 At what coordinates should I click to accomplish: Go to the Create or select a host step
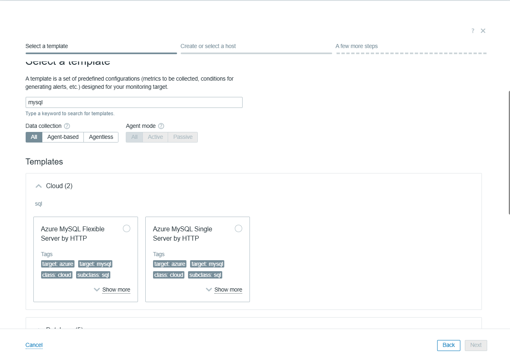pos(208,46)
